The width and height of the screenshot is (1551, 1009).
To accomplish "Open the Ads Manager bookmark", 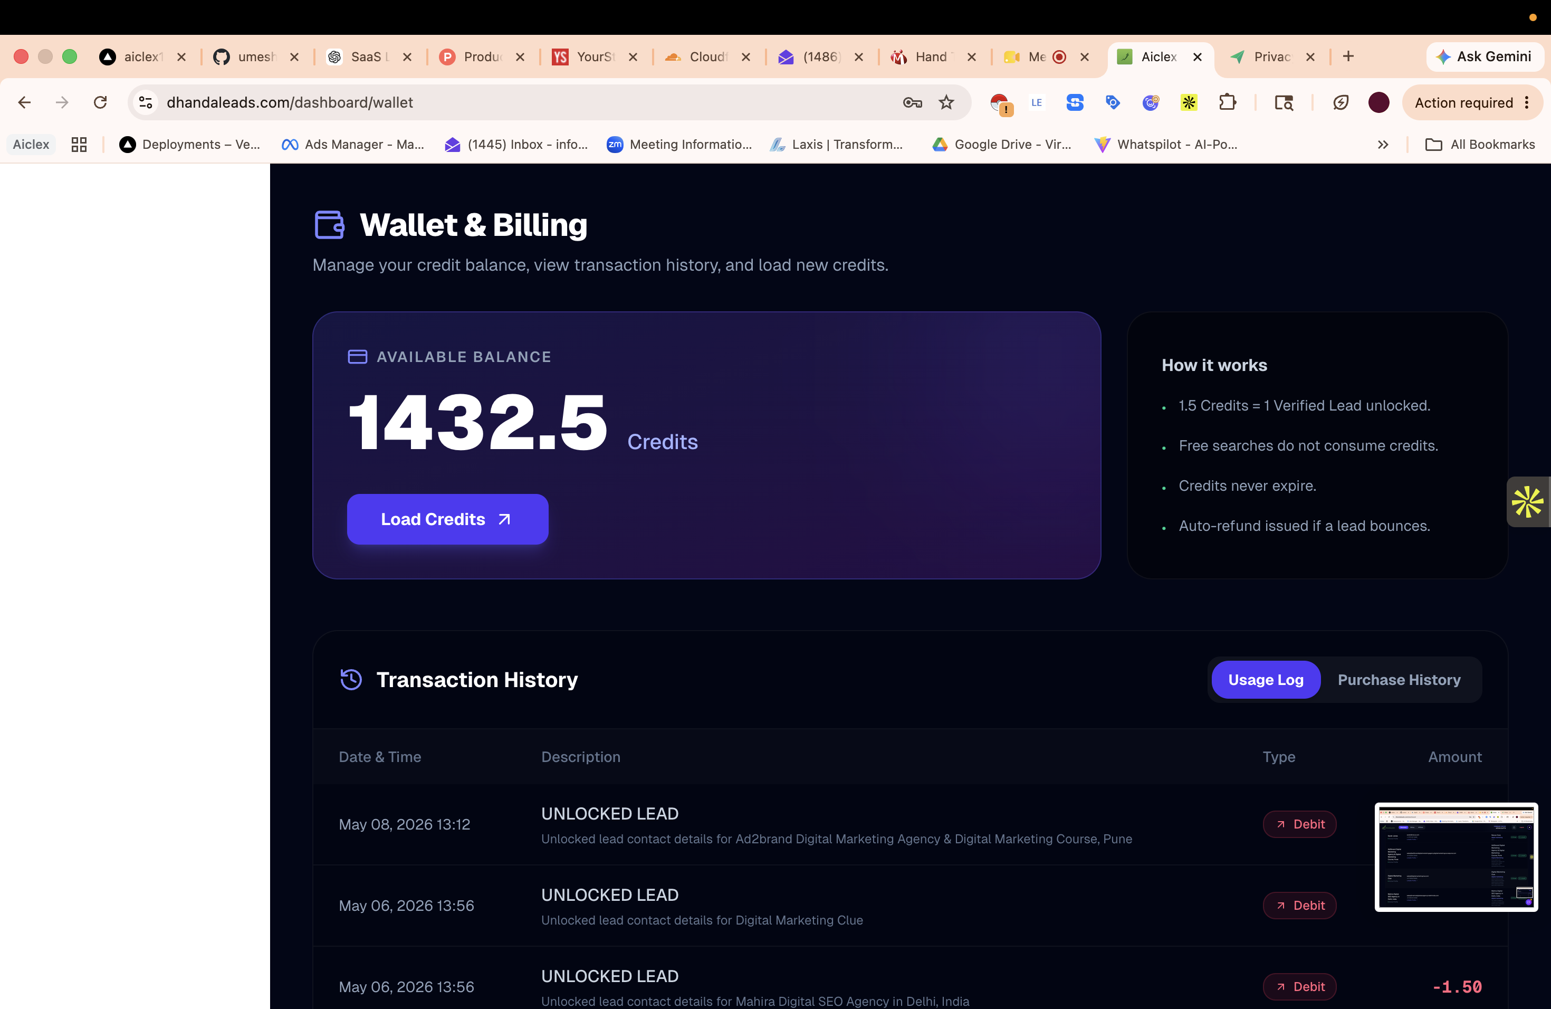I will (x=352, y=145).
